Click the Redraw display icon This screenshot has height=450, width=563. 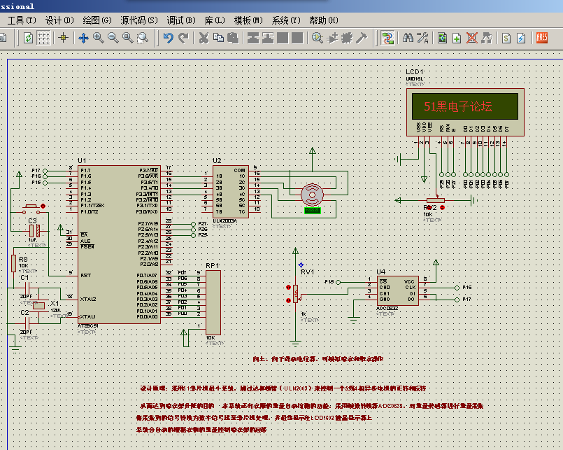point(28,38)
